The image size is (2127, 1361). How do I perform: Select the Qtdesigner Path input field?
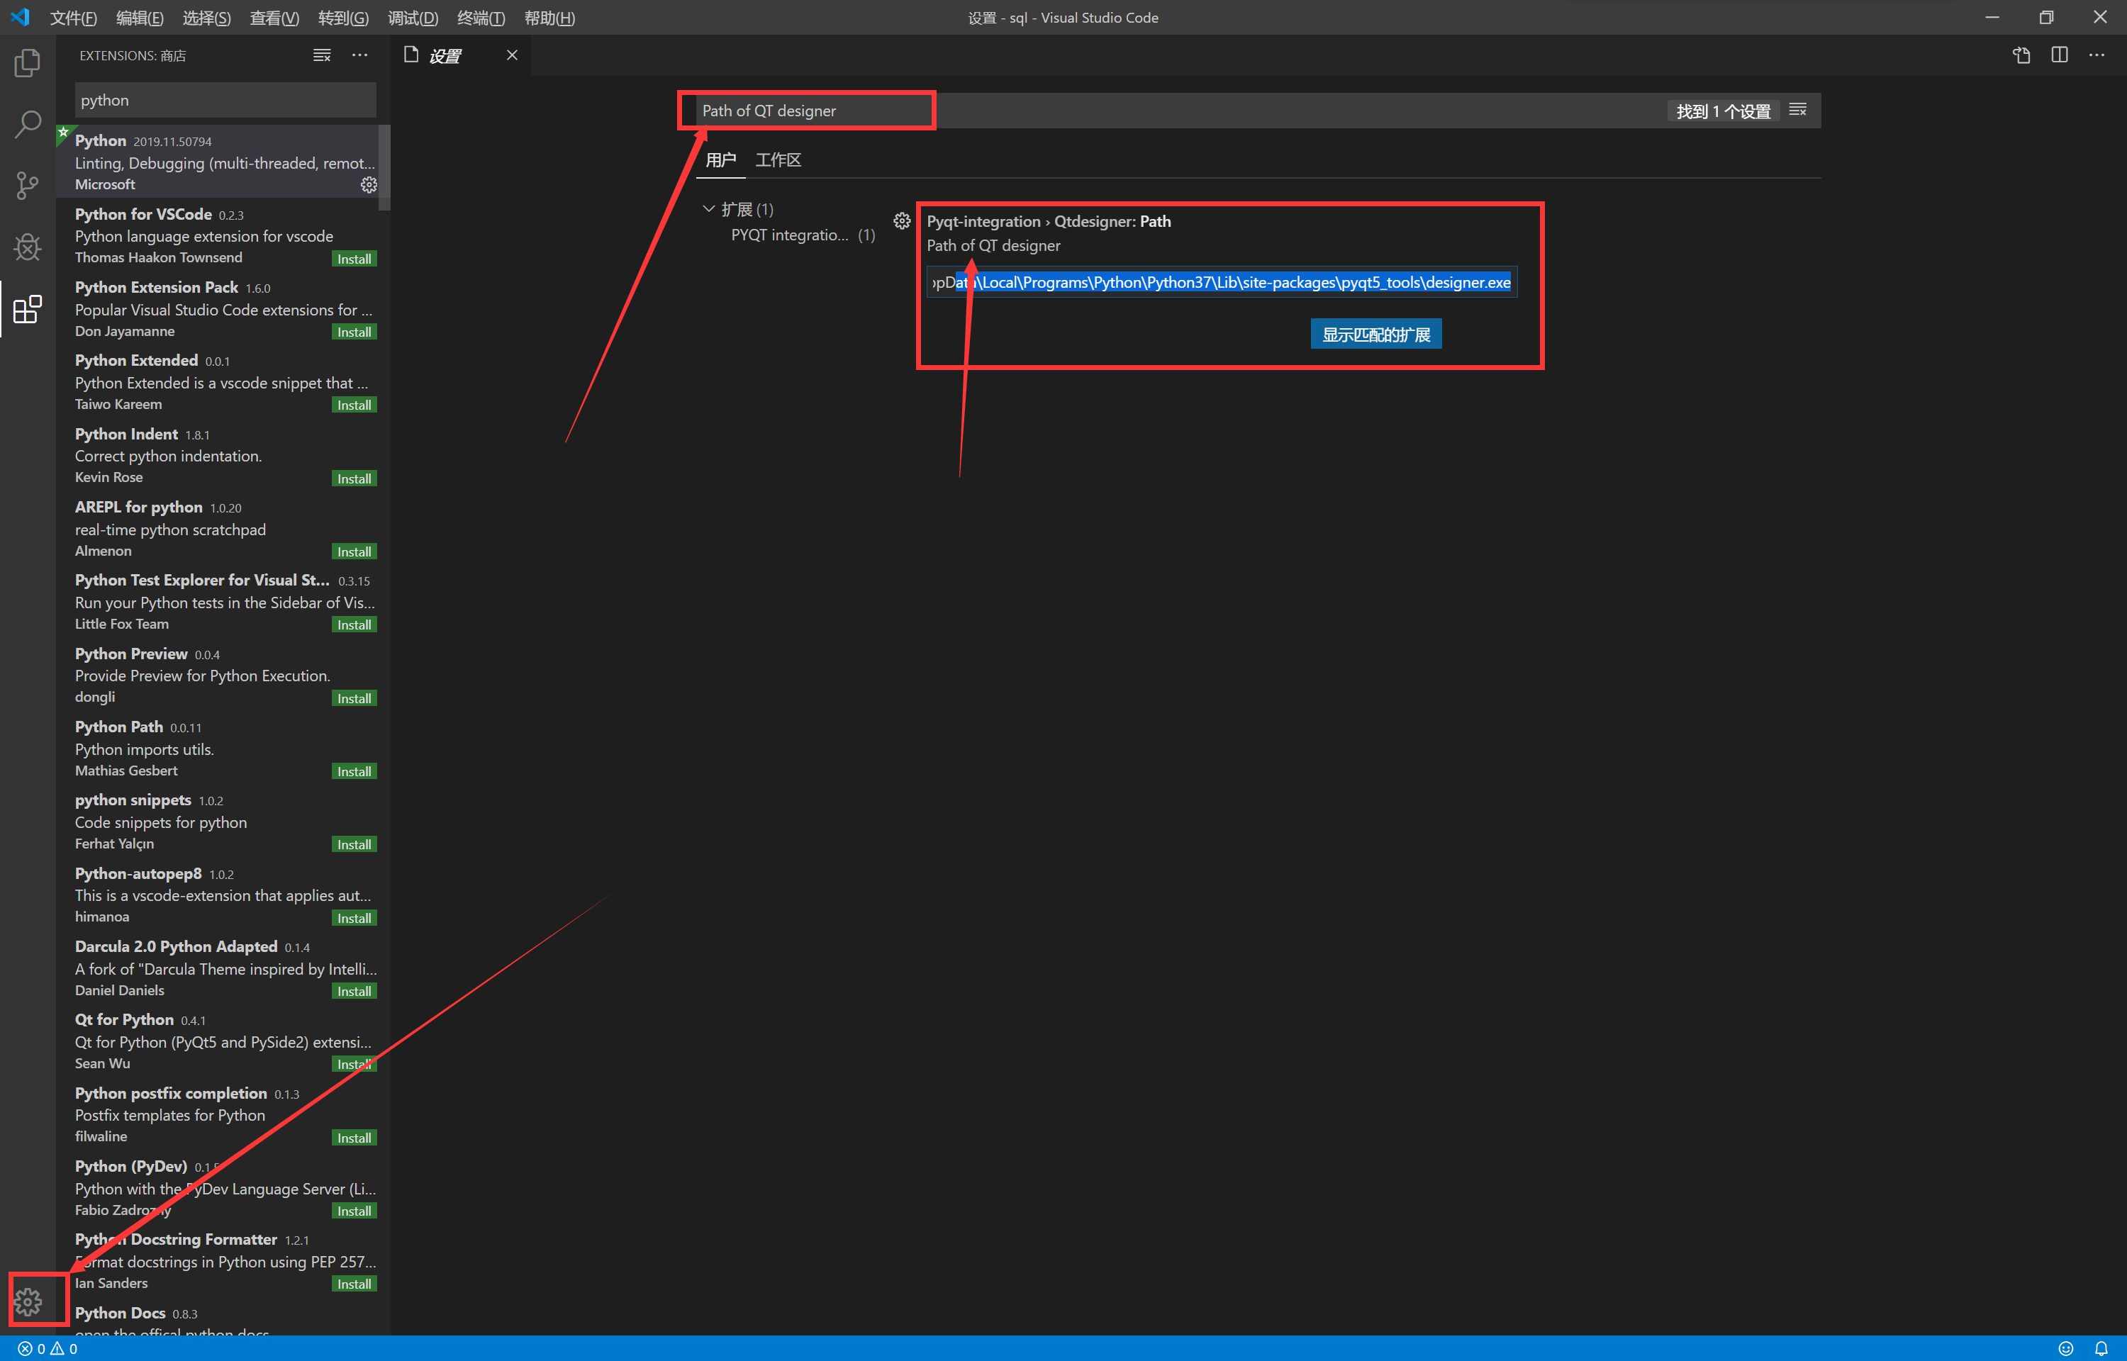point(1221,282)
